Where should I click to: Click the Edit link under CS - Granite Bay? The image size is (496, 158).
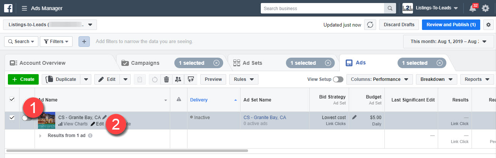pyautogui.click(x=97, y=124)
